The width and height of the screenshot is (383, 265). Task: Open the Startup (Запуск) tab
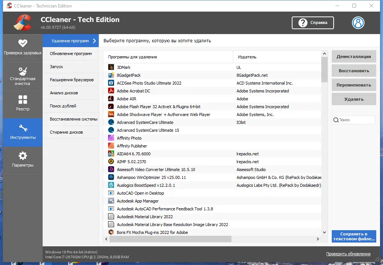[x=71, y=67]
